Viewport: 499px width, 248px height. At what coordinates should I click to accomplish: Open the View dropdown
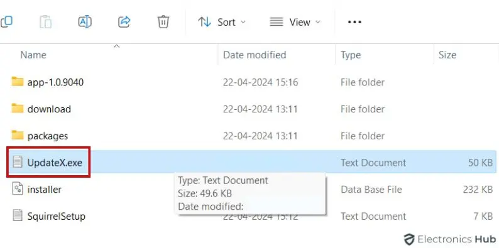click(x=295, y=22)
